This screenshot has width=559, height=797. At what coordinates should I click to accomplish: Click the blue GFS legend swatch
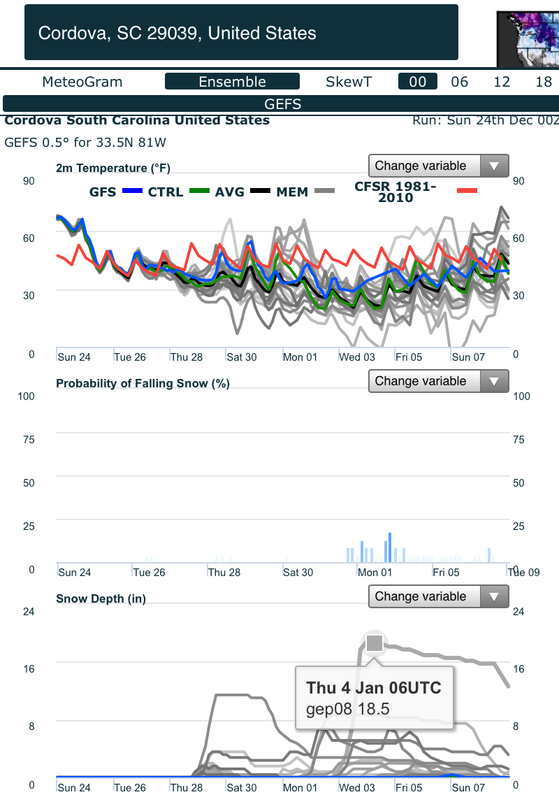tap(132, 191)
